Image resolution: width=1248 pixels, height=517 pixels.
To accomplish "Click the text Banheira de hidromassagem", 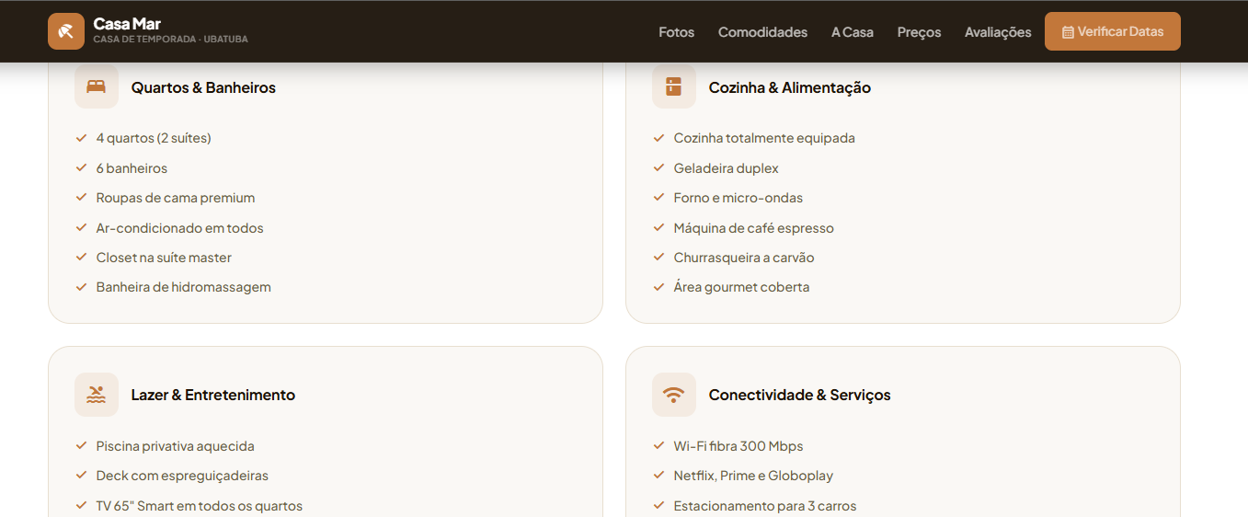I will (x=184, y=287).
